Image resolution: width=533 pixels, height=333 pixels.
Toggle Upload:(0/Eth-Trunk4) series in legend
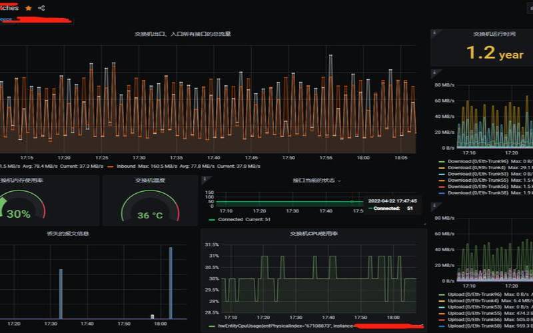(473, 301)
